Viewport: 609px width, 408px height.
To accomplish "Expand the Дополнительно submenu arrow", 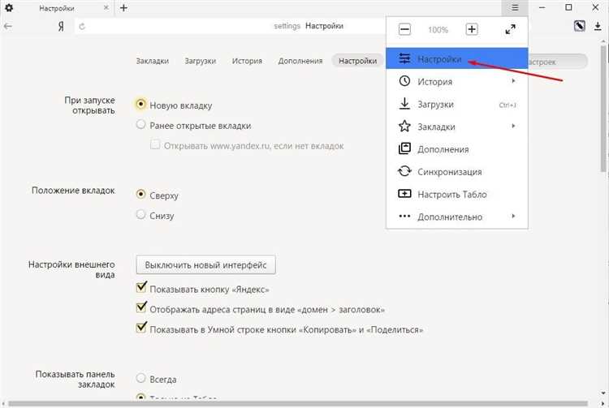I will coord(513,216).
